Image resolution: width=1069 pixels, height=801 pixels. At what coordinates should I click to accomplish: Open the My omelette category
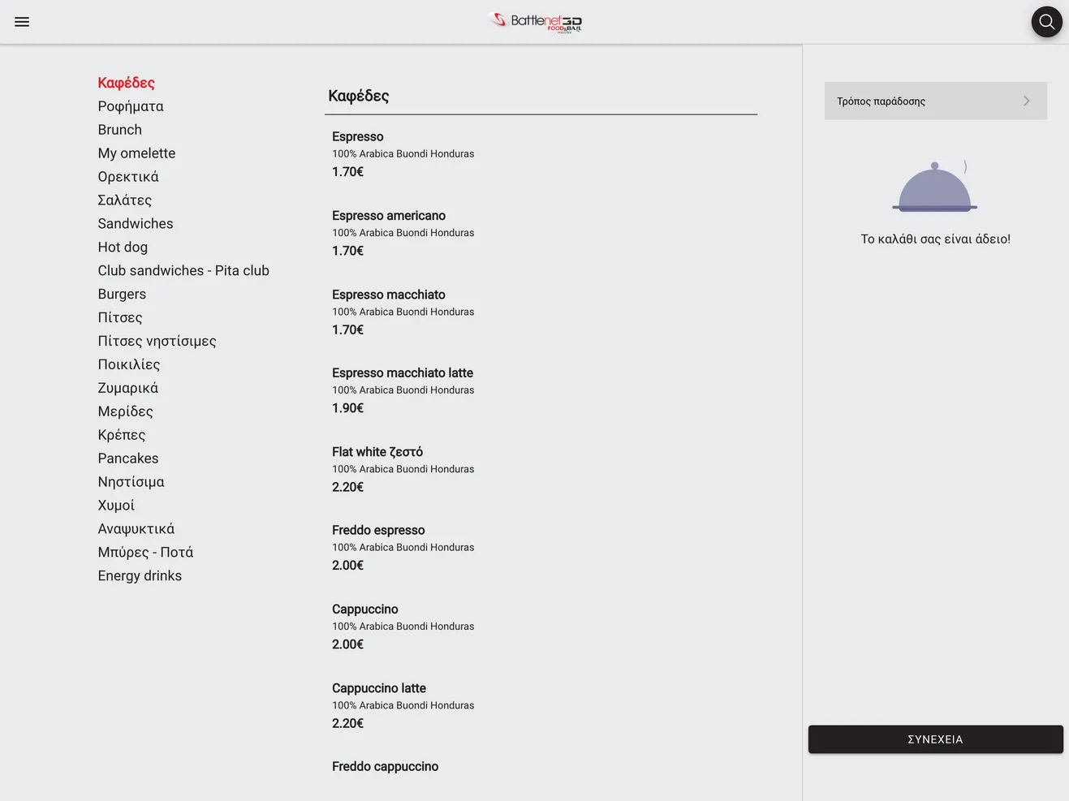tap(136, 153)
